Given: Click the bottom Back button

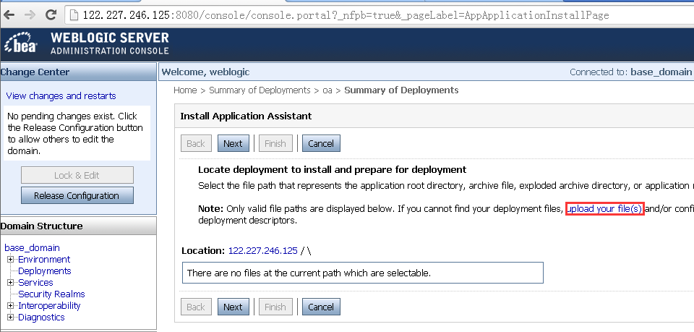Looking at the screenshot, I should pos(196,307).
